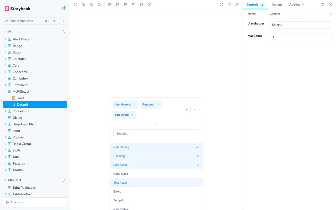
Task: Zoom out the preview canvas
Action: tap(91, 5)
